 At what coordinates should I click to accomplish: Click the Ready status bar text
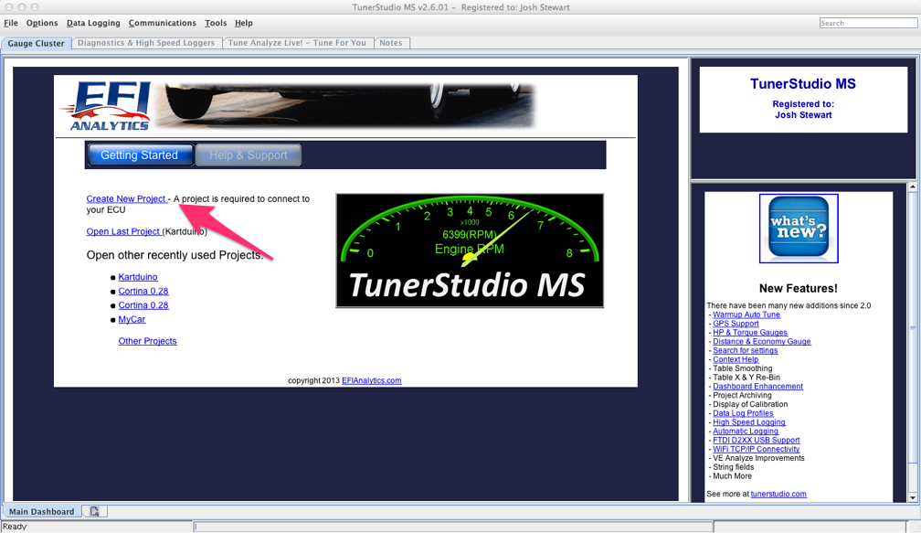[15, 527]
